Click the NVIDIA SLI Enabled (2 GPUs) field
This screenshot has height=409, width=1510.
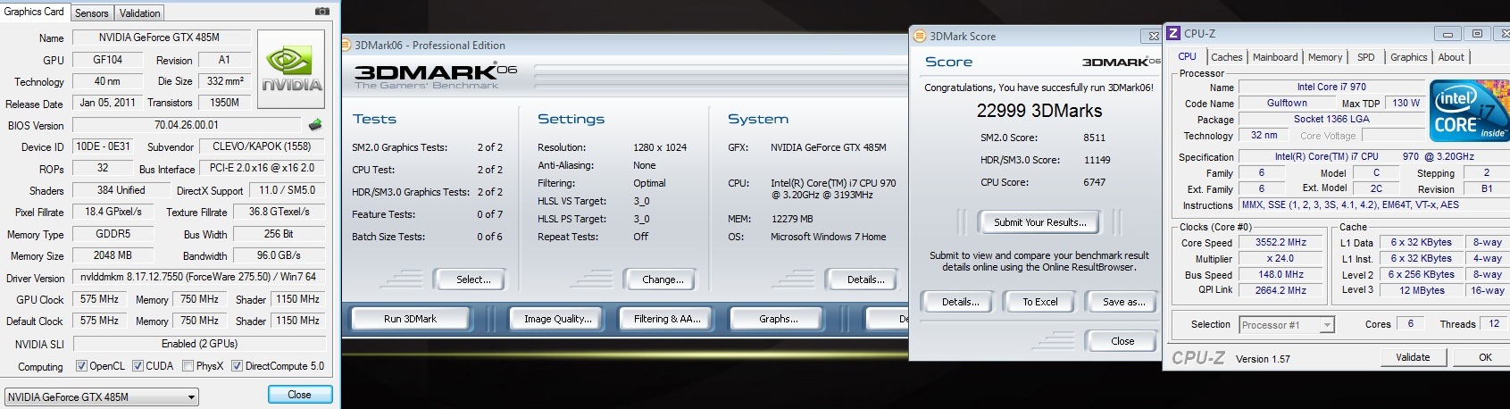(199, 344)
